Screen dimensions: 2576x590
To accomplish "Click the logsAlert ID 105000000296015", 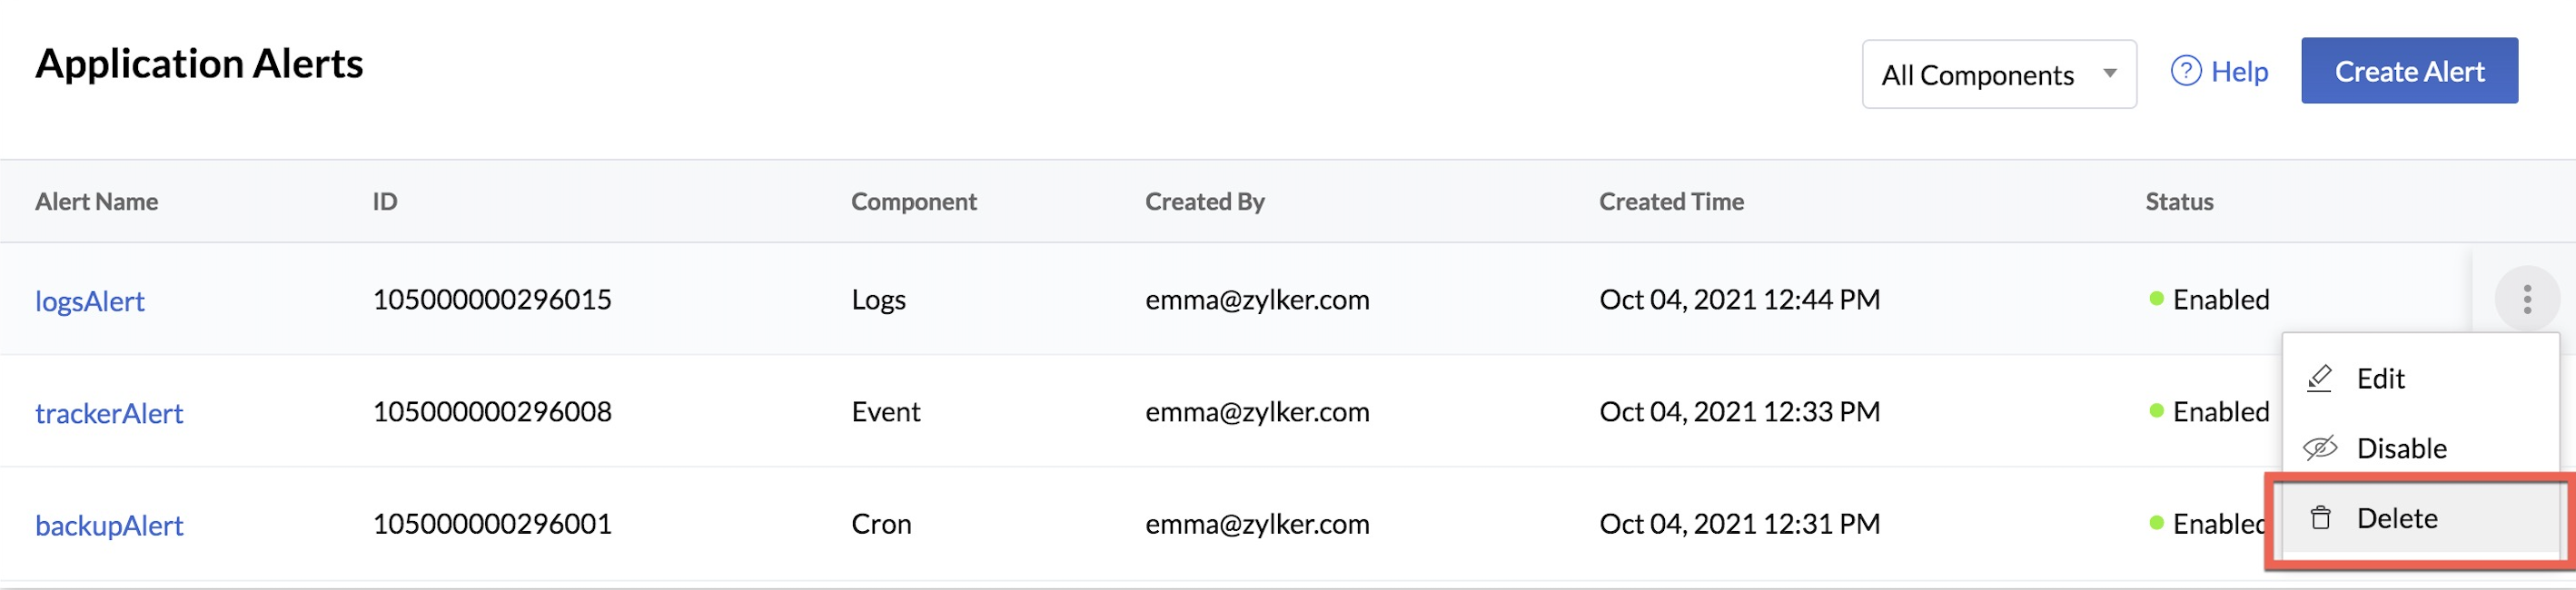I will click(x=492, y=300).
